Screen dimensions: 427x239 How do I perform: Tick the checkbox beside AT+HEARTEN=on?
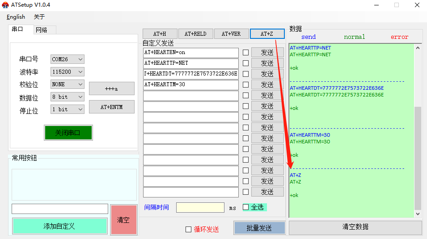[x=245, y=53]
